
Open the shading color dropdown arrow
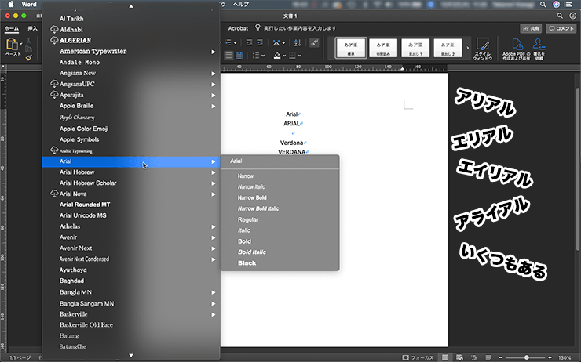[285, 56]
